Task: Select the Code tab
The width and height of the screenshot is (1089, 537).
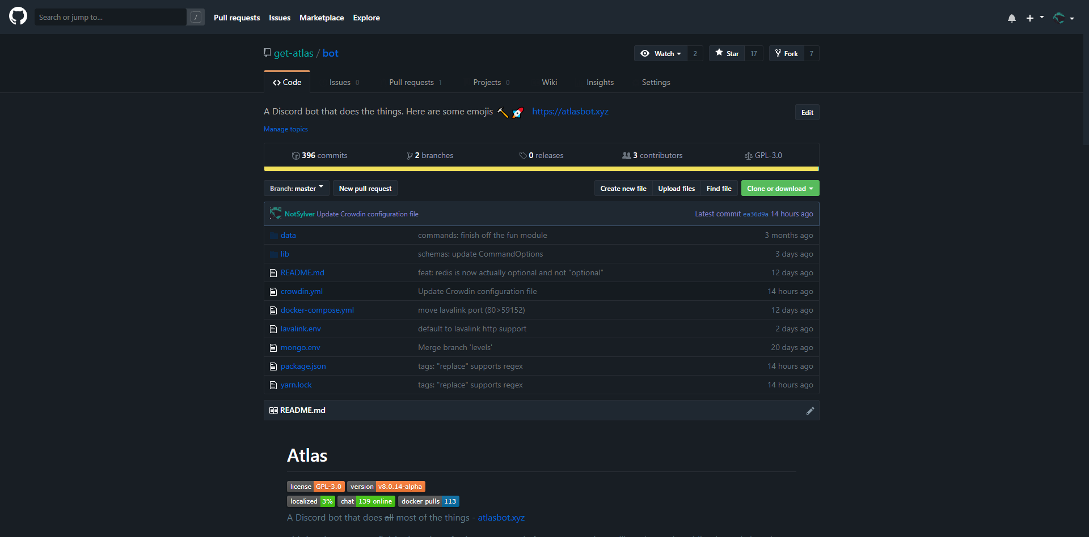Action: tap(287, 82)
